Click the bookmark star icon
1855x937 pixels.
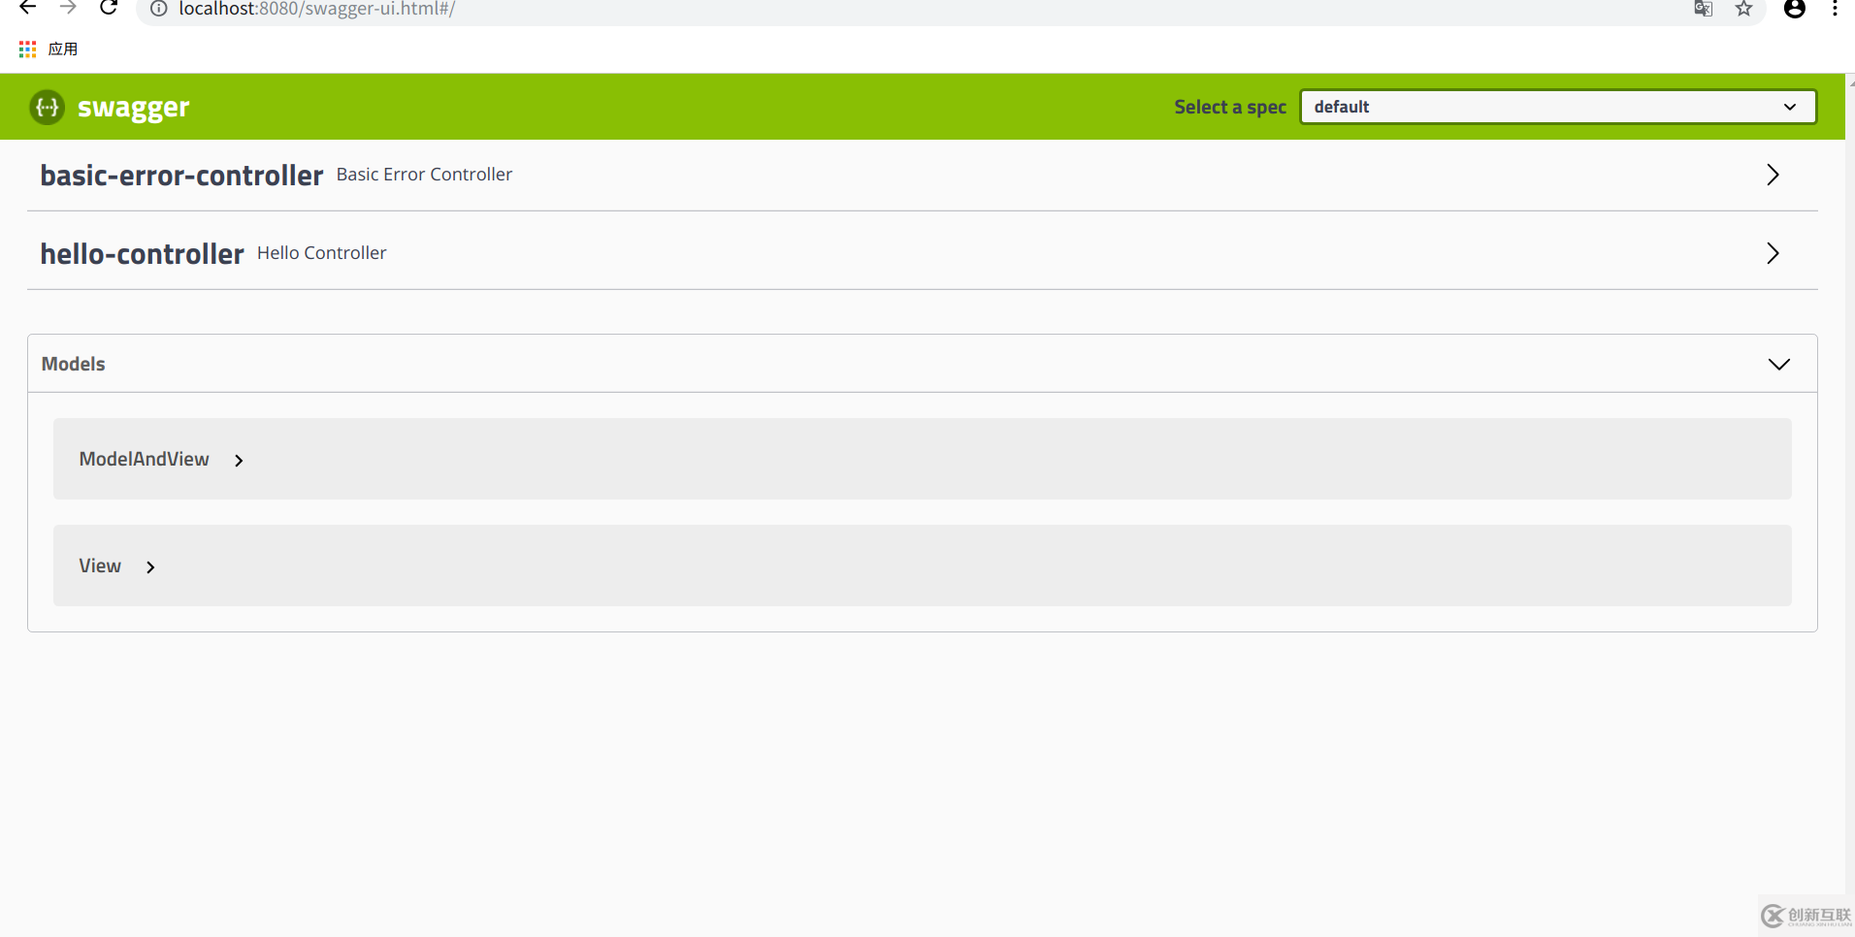pyautogui.click(x=1743, y=10)
